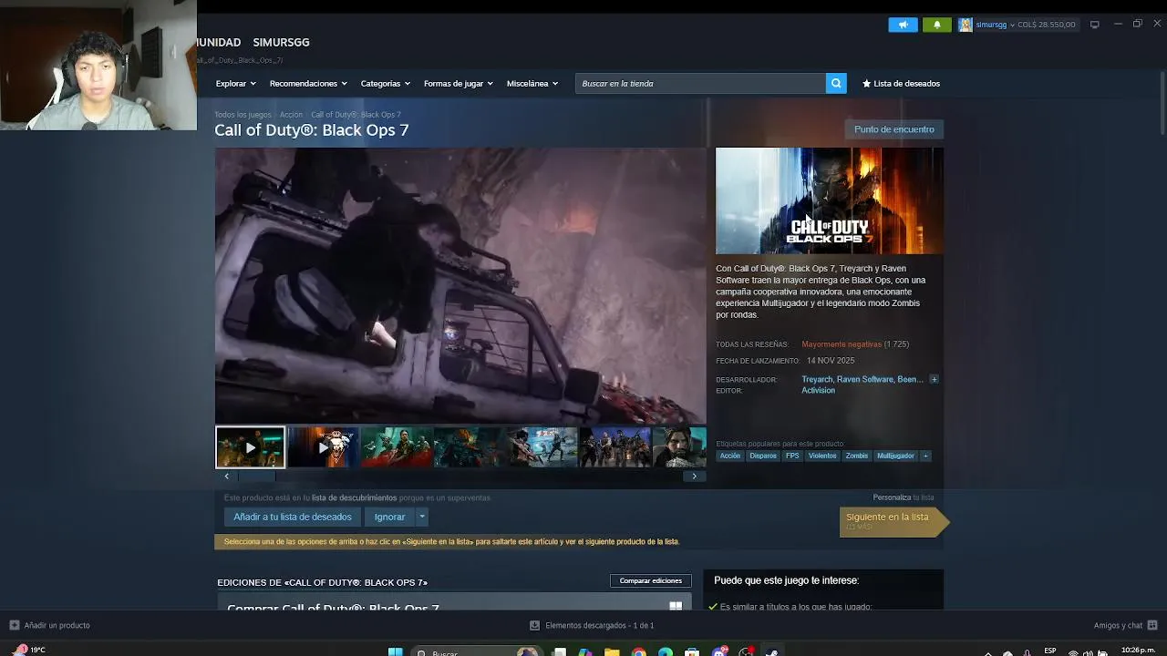Open the green notifications bell
This screenshot has width=1167, height=656.
[x=936, y=25]
